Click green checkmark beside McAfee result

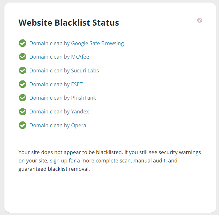coord(22,57)
